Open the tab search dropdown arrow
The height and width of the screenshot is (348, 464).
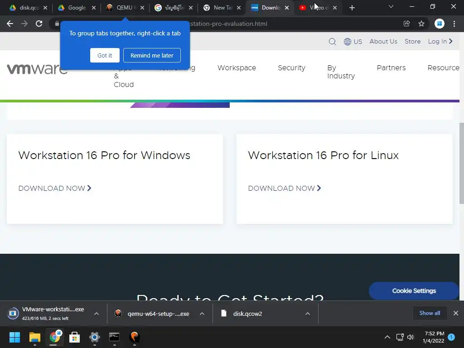(391, 6)
